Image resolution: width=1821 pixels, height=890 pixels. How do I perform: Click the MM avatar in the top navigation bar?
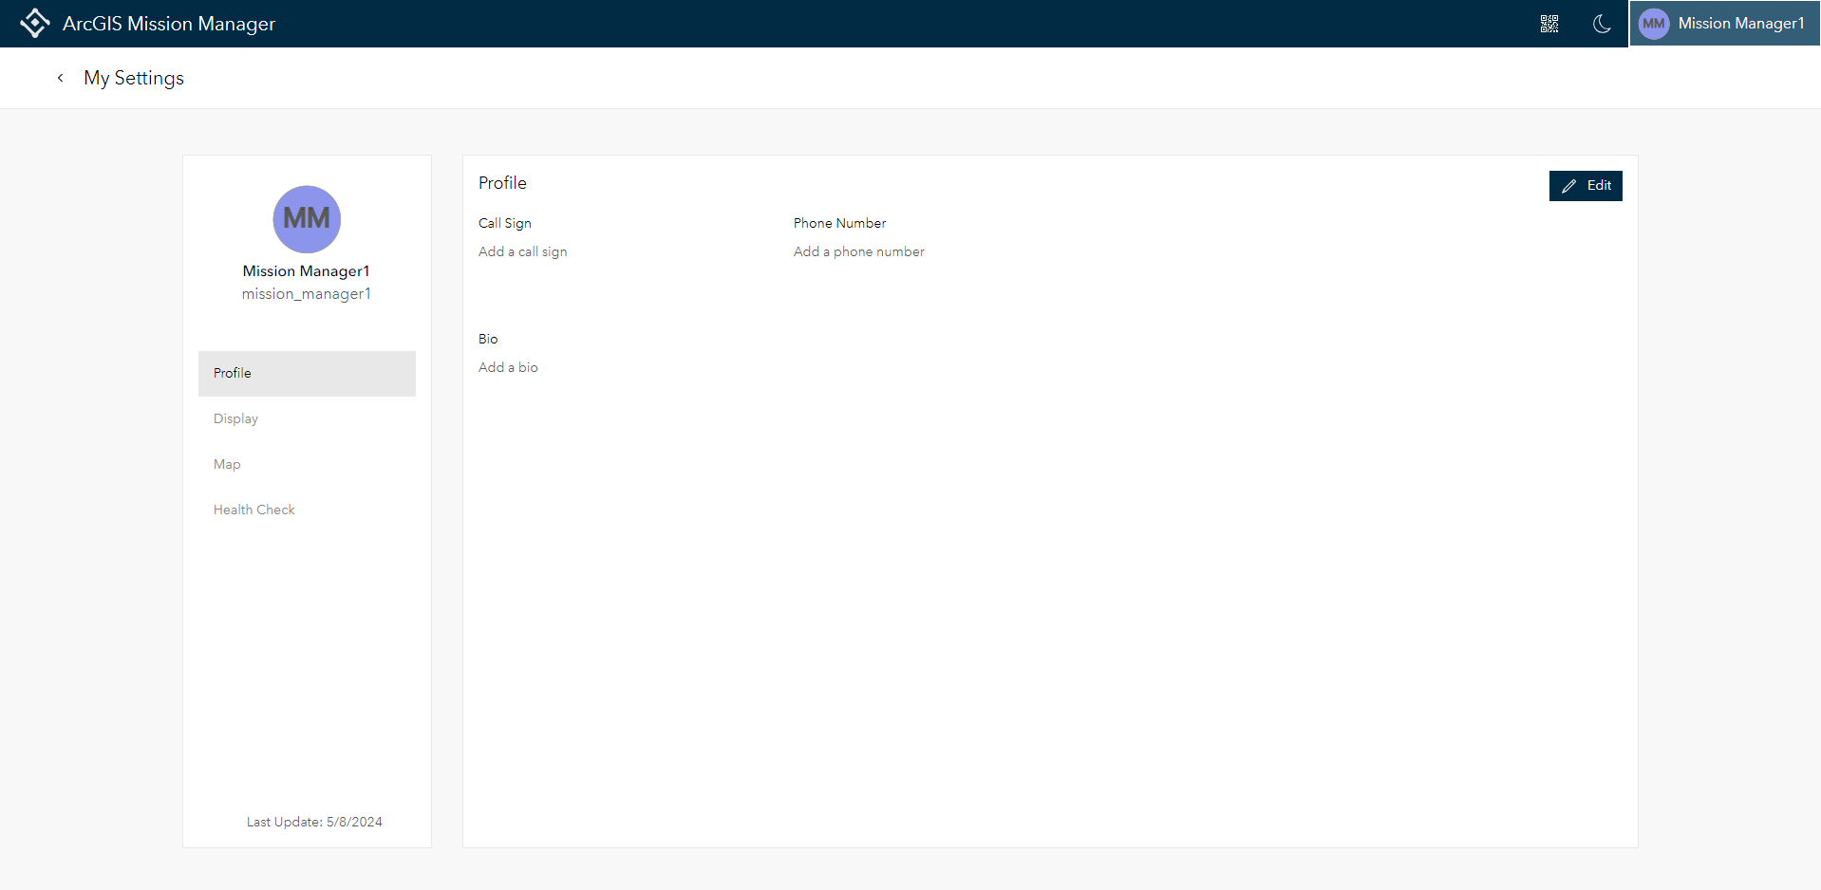click(x=1652, y=23)
